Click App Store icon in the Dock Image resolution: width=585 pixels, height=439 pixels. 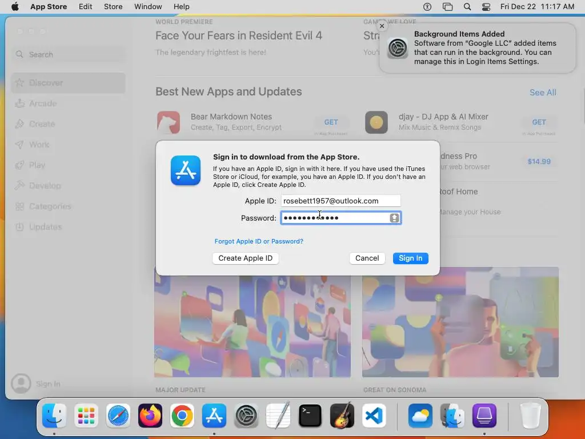tap(214, 416)
